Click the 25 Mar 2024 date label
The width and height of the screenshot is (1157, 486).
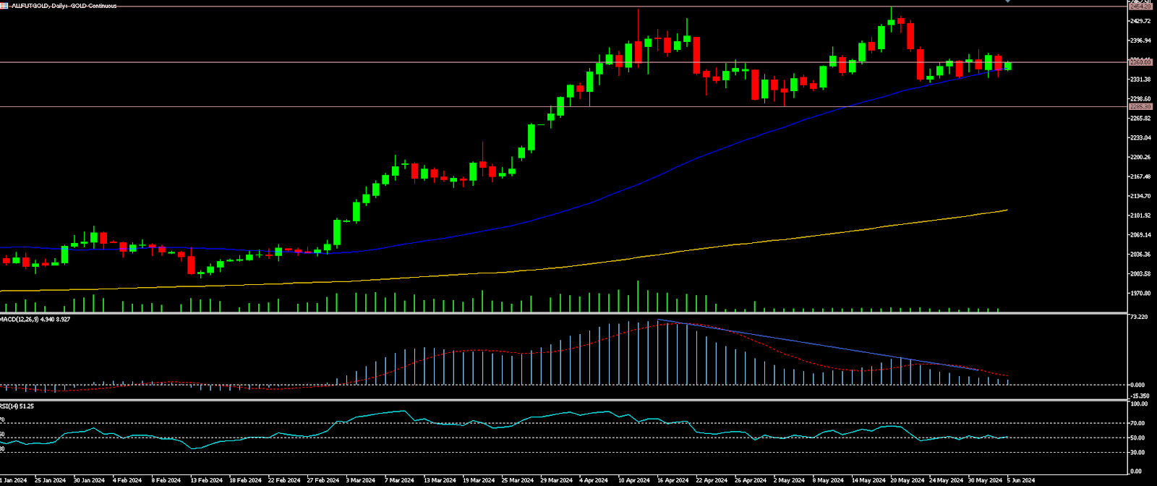(517, 480)
